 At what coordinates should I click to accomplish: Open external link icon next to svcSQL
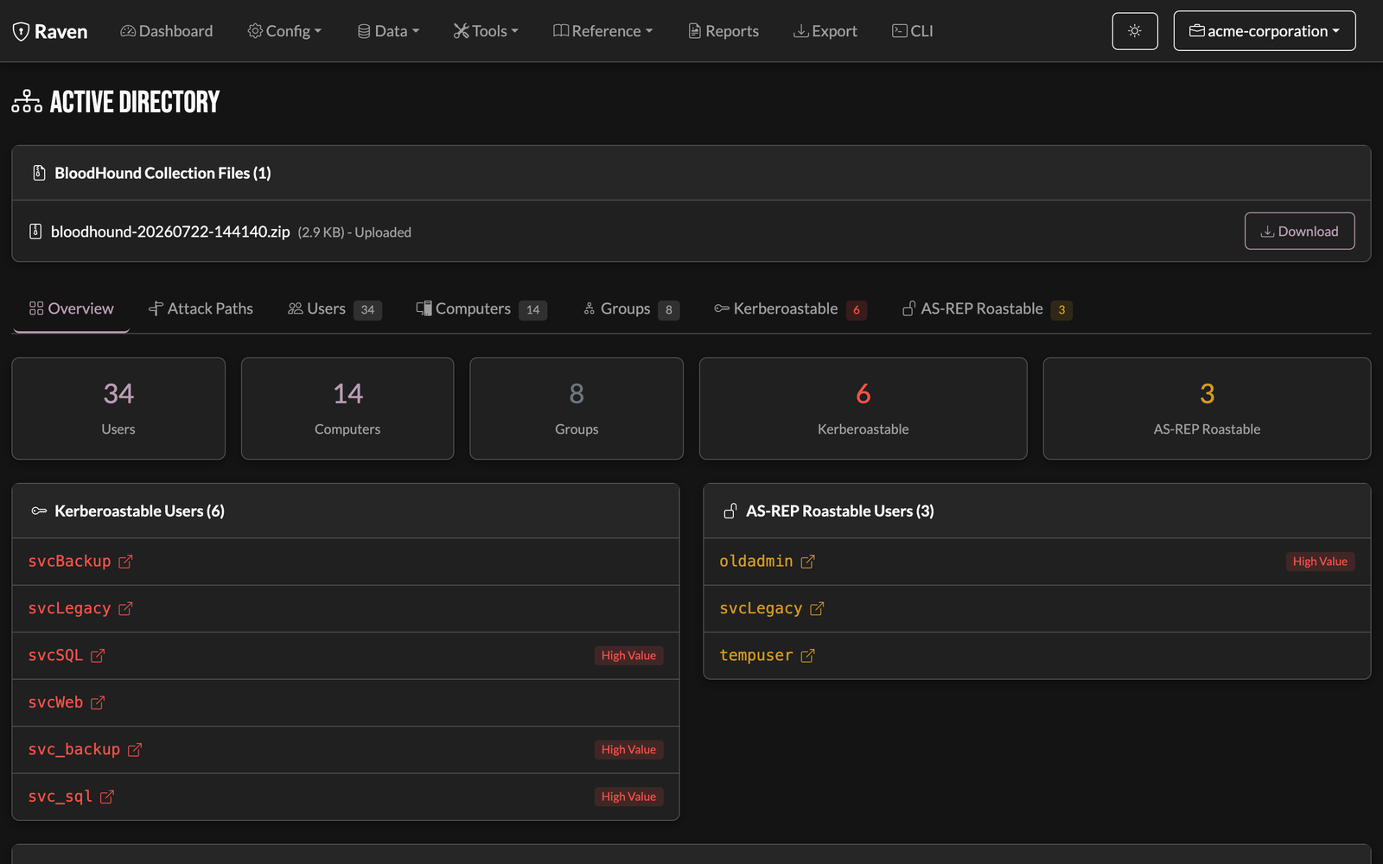pos(98,656)
